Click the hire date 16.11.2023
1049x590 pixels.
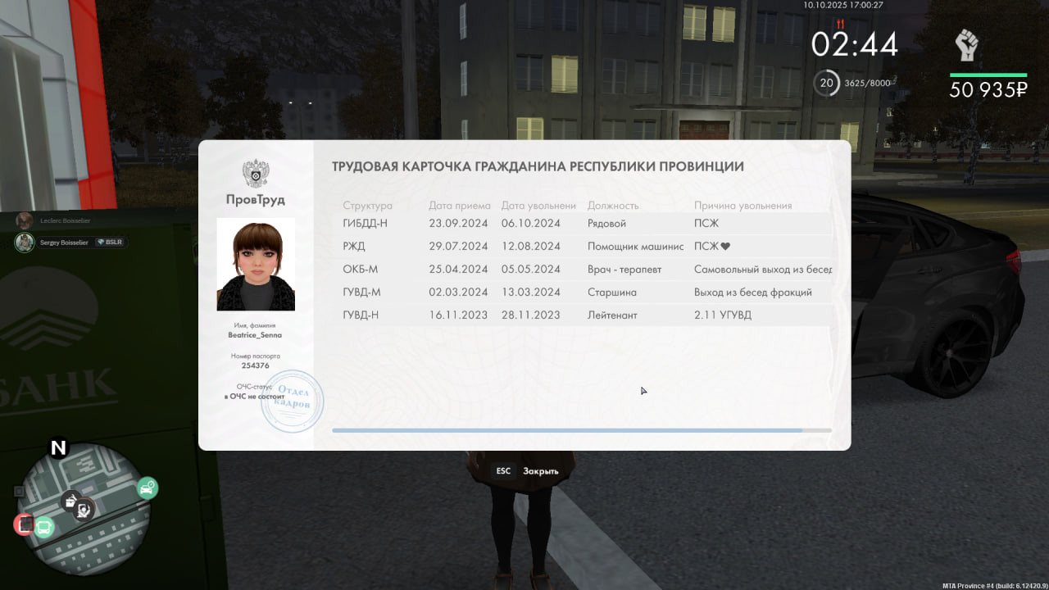coord(458,315)
